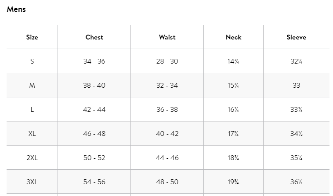Select the 2XL size row label
The height and width of the screenshot is (196, 333).
[x=32, y=158]
